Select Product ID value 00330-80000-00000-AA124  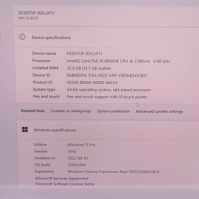pos(92,83)
